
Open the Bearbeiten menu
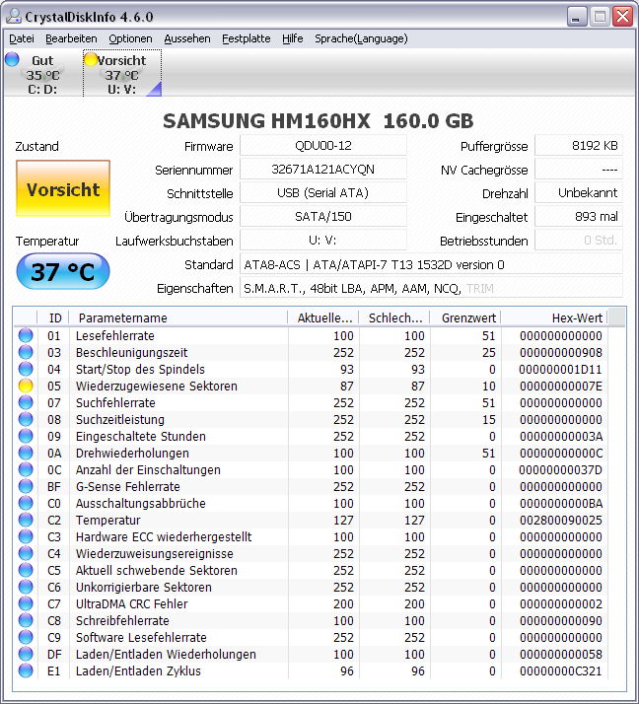pyautogui.click(x=71, y=39)
